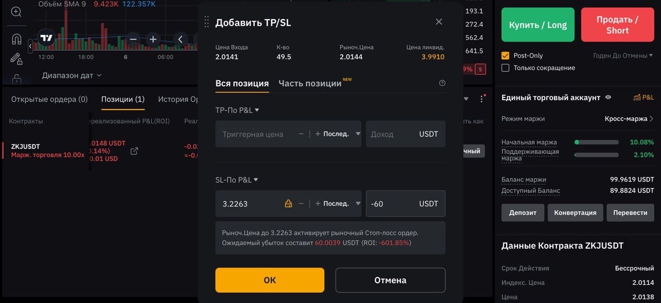Viewport: 661px width, 303px height.
Task: Click the lock icon in SL price field
Action: (x=288, y=204)
